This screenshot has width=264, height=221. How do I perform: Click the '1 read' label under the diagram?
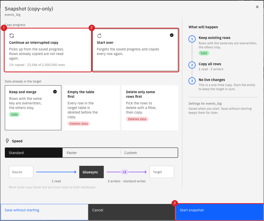pos(56,181)
